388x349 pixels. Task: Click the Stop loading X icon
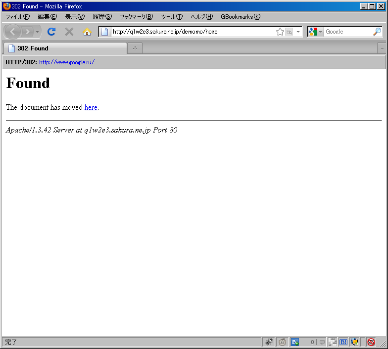(69, 32)
